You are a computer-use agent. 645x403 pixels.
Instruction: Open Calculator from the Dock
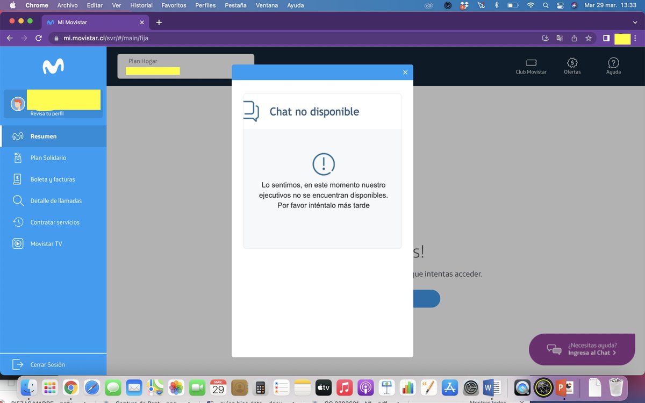point(260,387)
